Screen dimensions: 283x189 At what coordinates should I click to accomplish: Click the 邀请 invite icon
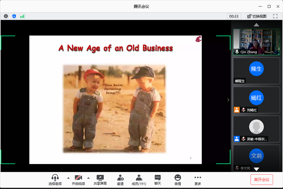(120, 180)
